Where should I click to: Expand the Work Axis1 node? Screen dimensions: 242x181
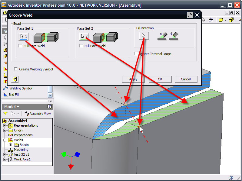(x=5, y=159)
